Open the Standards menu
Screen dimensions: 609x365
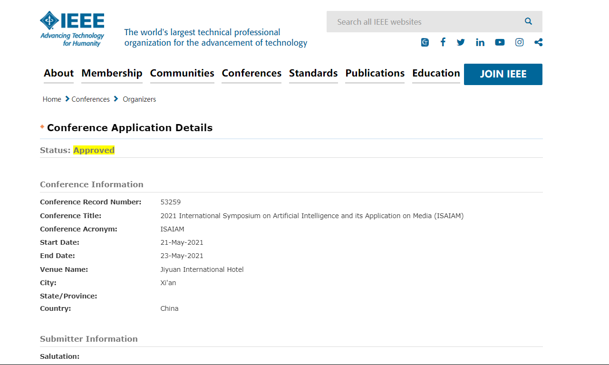(313, 73)
